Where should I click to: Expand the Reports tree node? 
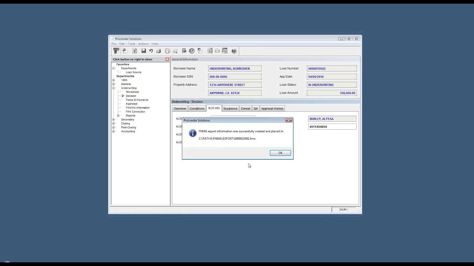pos(118,116)
